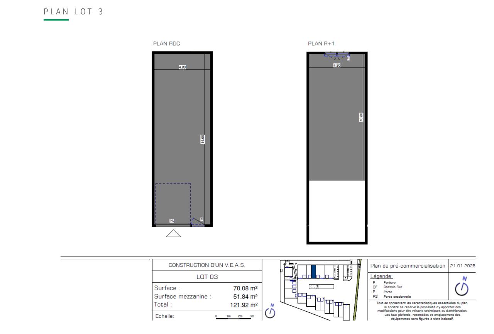Viewport: 494px width, 334px height.
Task: Select the window symbol atop PLAN R+1
Action: click(x=337, y=55)
